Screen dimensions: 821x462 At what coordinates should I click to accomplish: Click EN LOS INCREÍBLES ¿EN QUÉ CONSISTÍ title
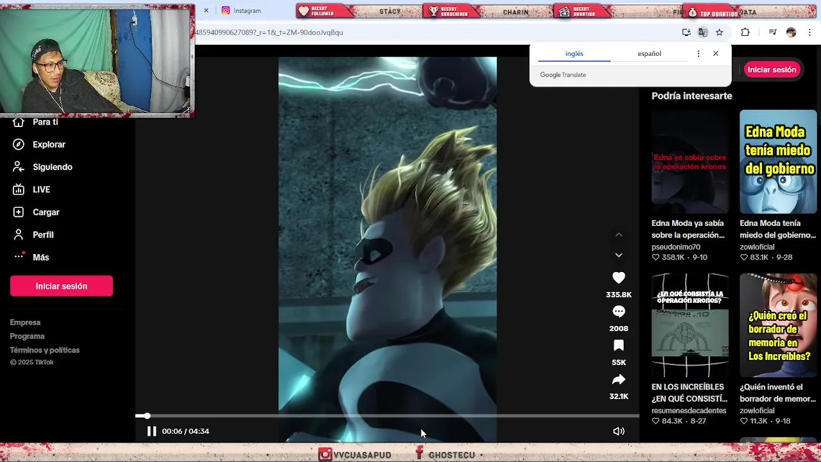pos(689,393)
